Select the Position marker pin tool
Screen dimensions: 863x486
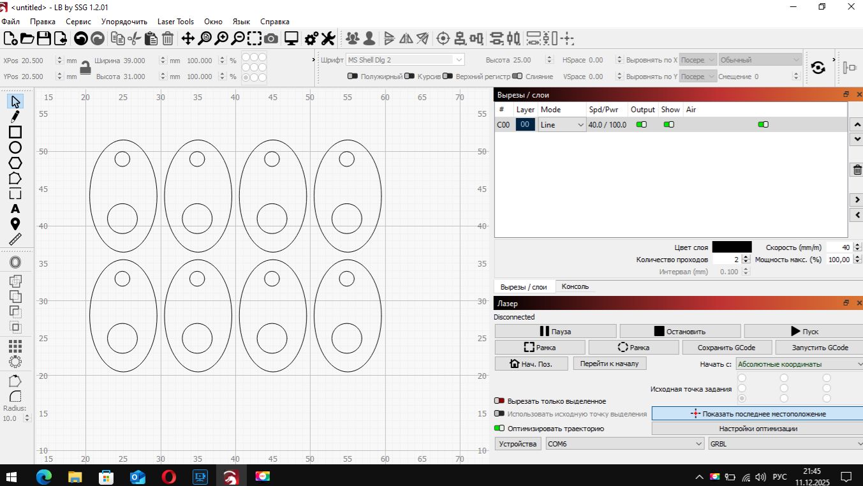click(15, 224)
